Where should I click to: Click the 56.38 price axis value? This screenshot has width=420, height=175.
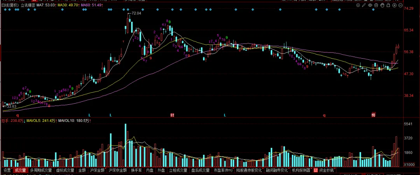408,52
